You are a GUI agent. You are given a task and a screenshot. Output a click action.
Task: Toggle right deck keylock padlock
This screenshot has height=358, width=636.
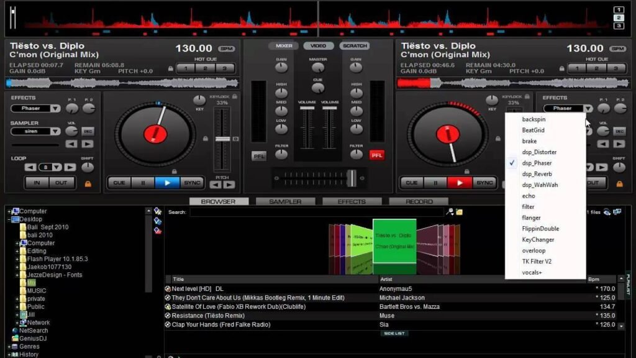coord(527,96)
